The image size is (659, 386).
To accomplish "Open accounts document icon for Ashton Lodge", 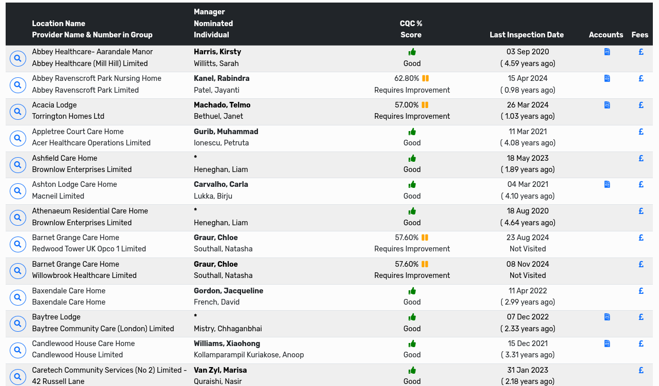I will [x=607, y=184].
